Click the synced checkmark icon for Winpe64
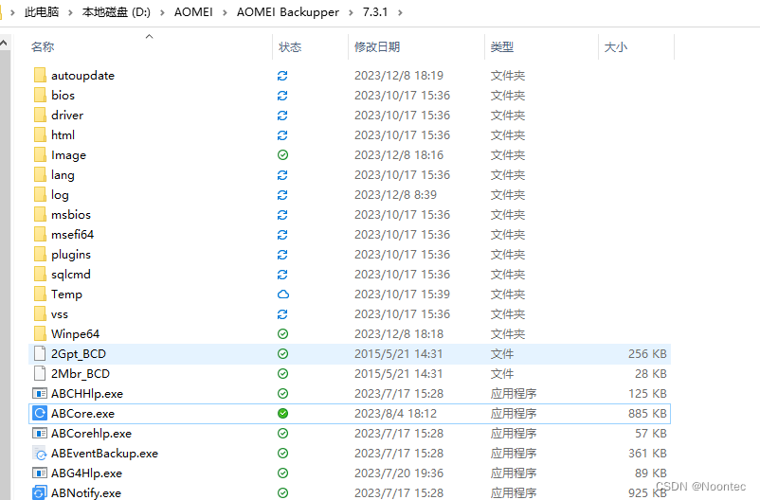Viewport: 760px width, 500px height. pyautogui.click(x=283, y=334)
